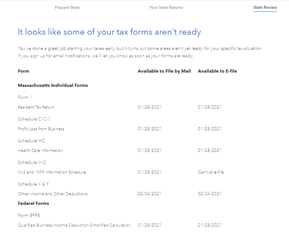Select the Federal Forms section heading
Screen dimensions: 289x239
click(33, 203)
